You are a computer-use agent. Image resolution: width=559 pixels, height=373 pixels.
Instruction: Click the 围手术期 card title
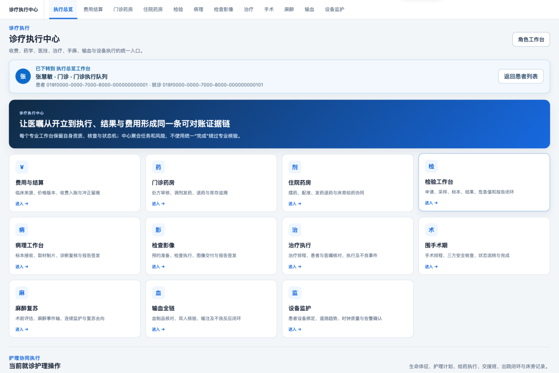pyautogui.click(x=436, y=246)
